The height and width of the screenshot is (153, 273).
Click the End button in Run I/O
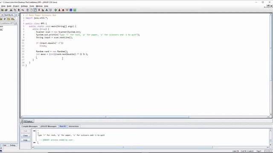(x=26, y=131)
